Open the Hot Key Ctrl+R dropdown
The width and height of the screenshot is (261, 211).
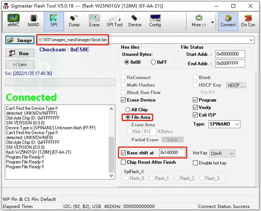[x=231, y=153]
